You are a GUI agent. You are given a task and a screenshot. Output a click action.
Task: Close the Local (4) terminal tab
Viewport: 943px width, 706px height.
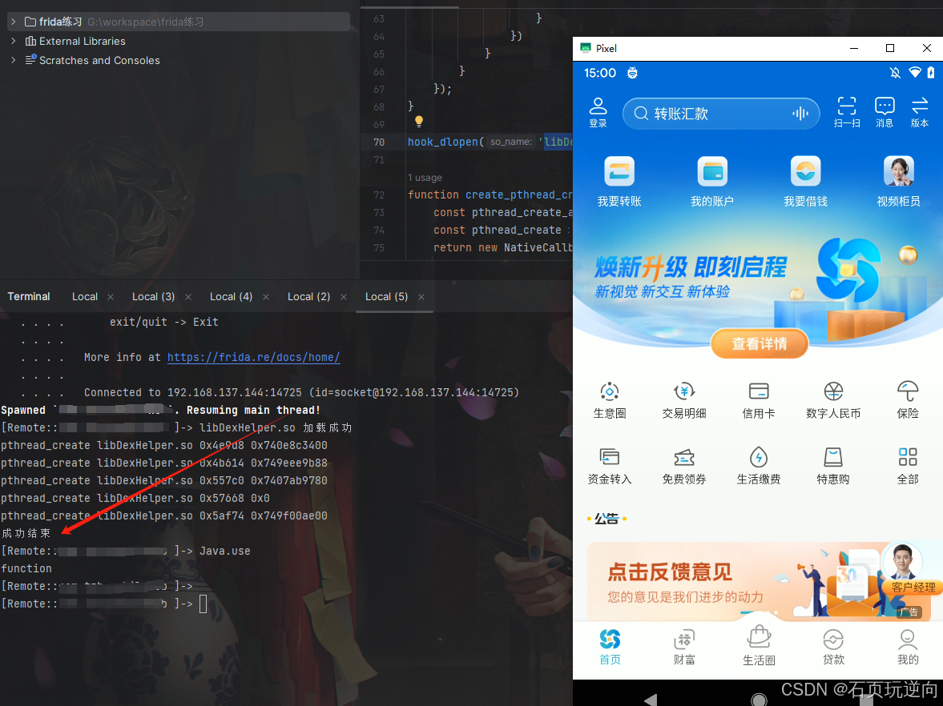266,297
